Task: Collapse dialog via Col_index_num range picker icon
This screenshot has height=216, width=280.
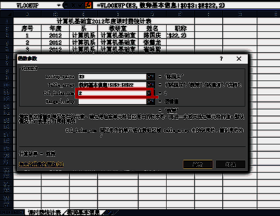Action: tap(149, 93)
